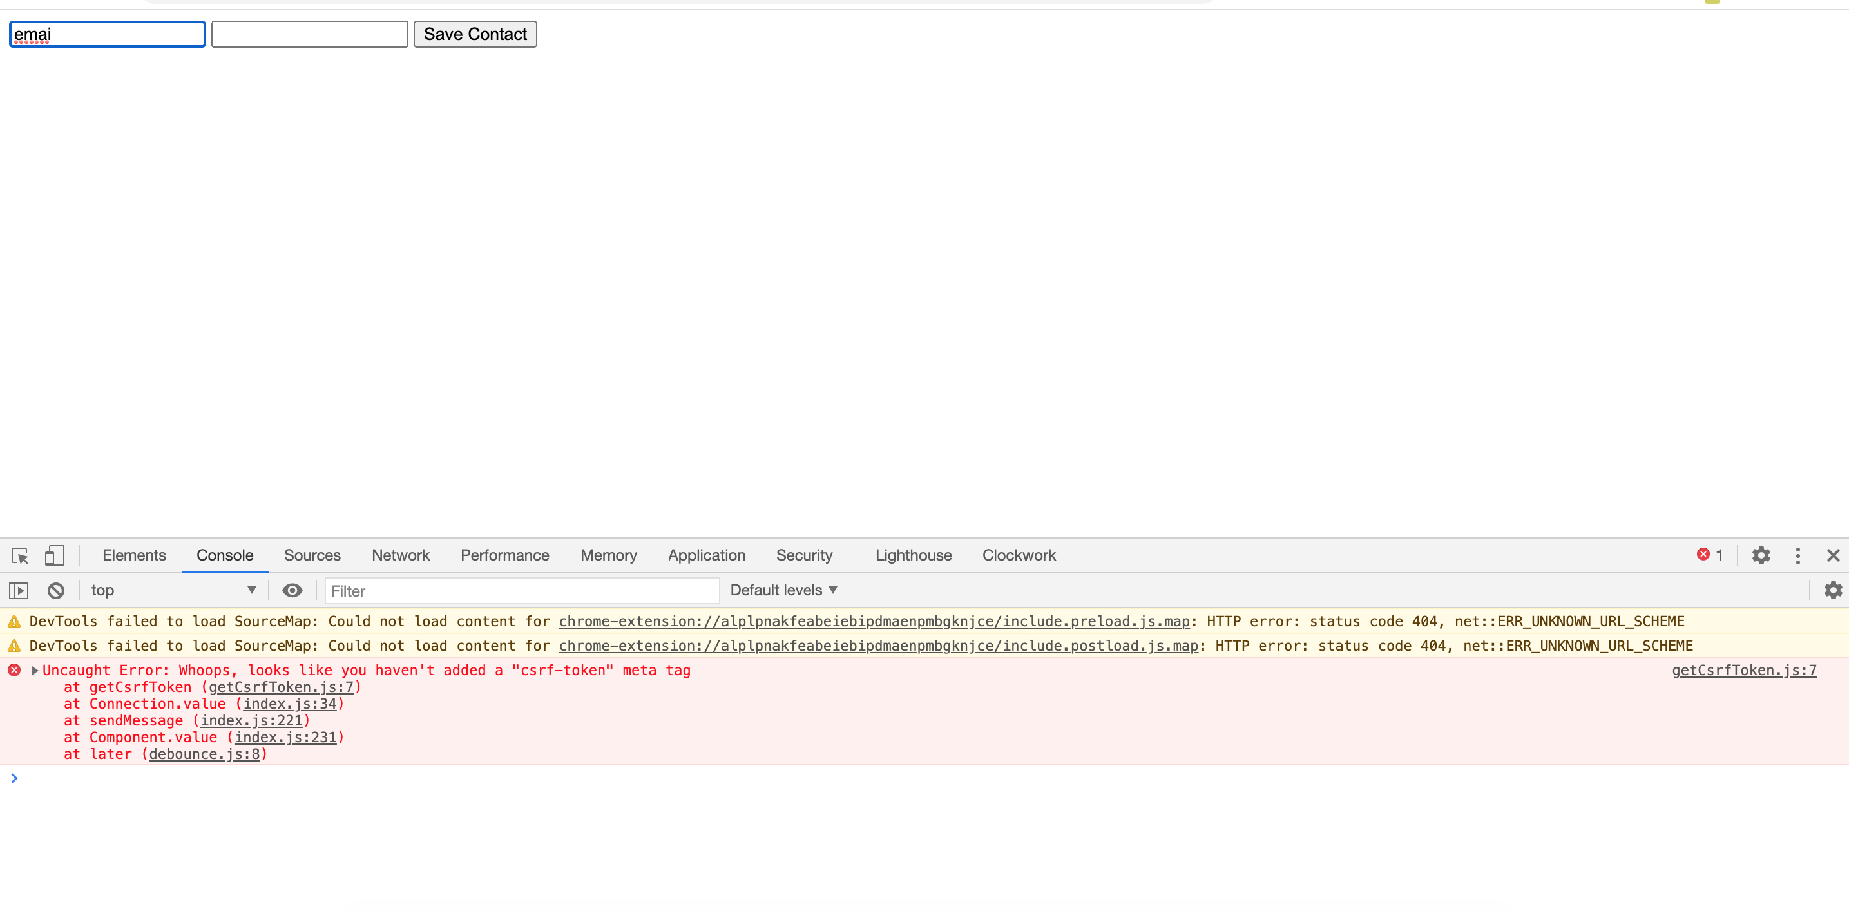Open the debounce.js:8 stack trace link
Viewport: 1849px width, 911px height.
(x=205, y=754)
